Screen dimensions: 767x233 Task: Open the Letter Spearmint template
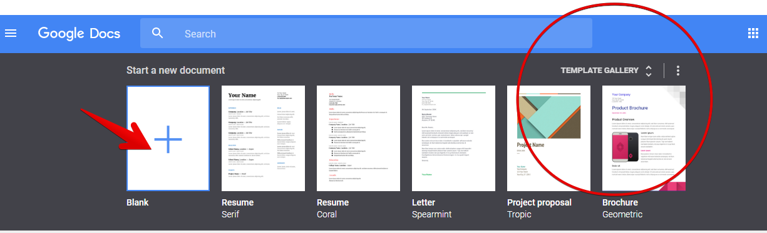(453, 138)
